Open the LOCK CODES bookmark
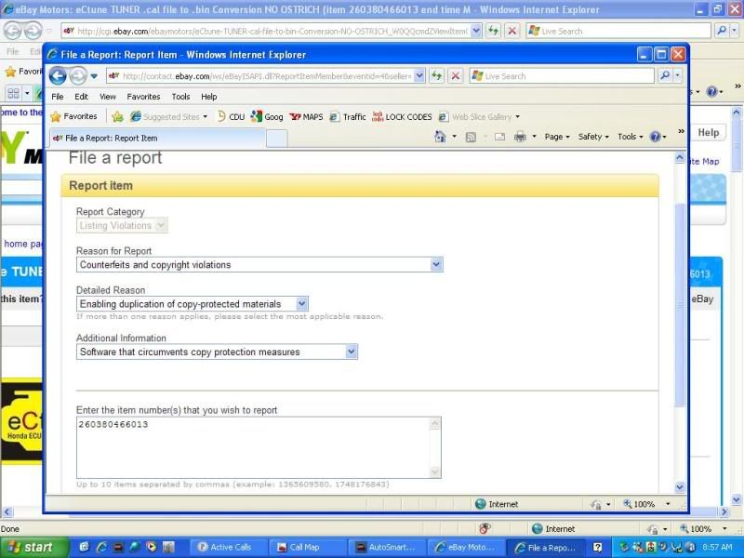Viewport: 744px width, 558px height. [x=402, y=117]
